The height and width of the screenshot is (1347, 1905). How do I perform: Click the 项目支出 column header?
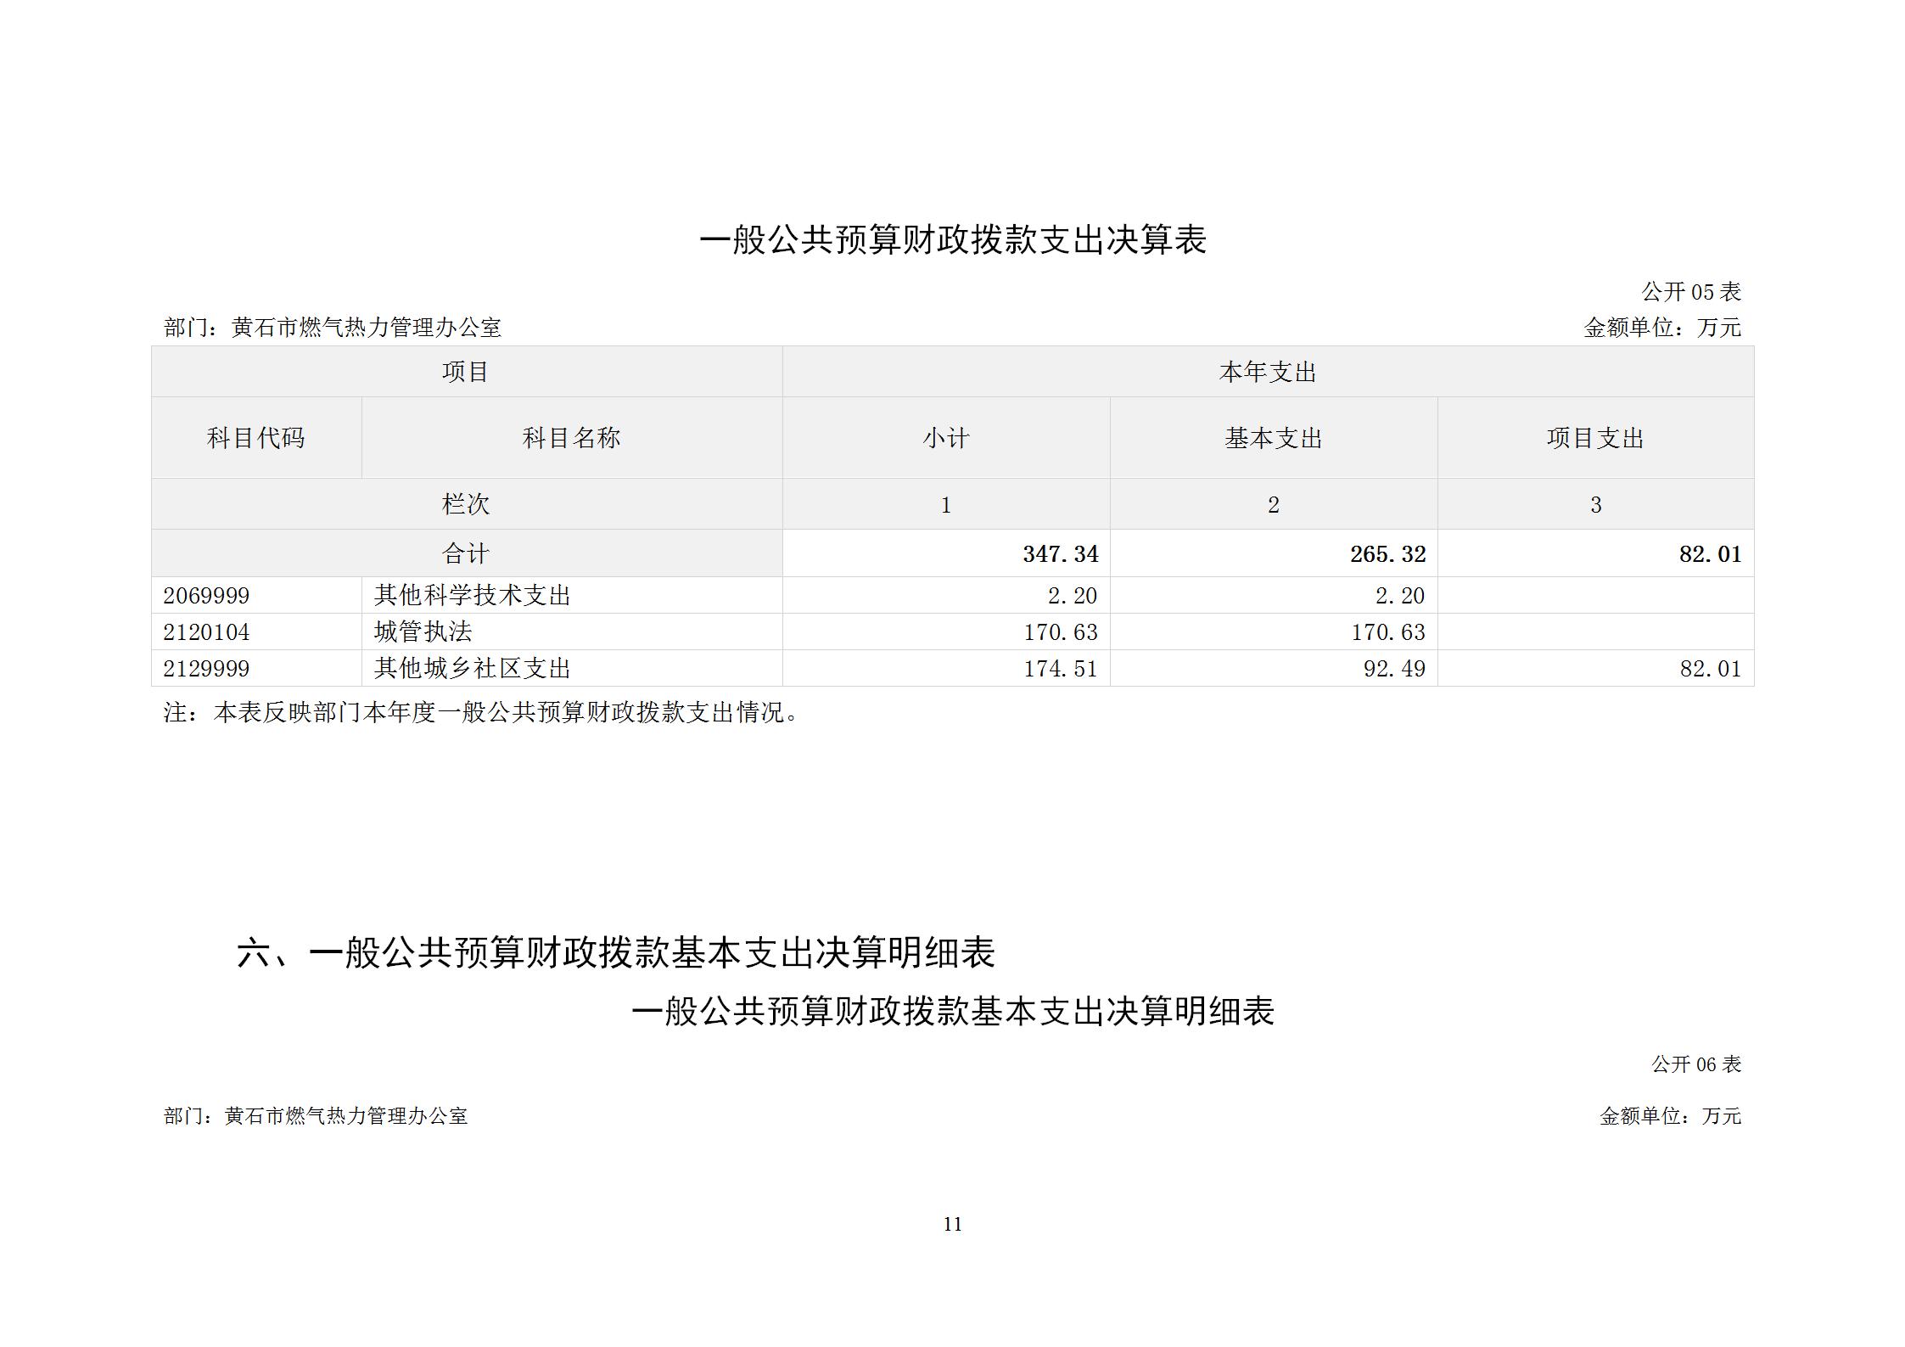click(x=1594, y=438)
